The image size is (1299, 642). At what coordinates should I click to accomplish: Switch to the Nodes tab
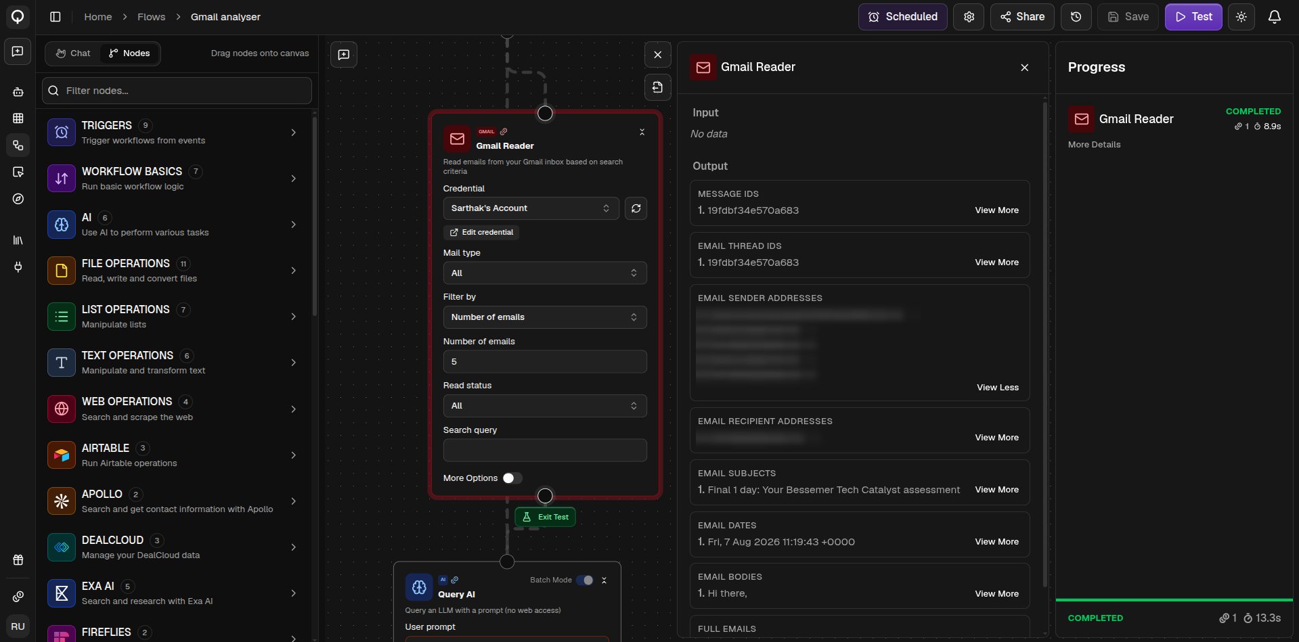[129, 53]
